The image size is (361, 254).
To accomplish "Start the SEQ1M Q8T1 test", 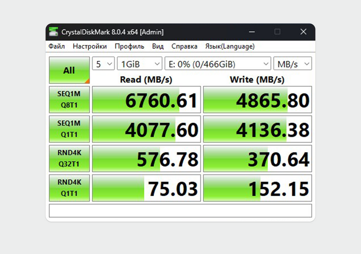I will click(x=69, y=100).
